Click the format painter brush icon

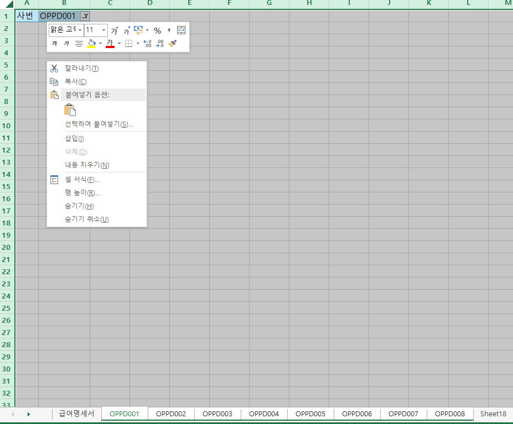click(x=173, y=43)
